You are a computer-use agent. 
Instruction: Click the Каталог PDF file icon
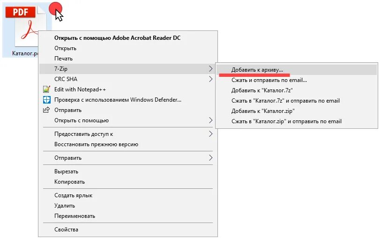[26, 28]
